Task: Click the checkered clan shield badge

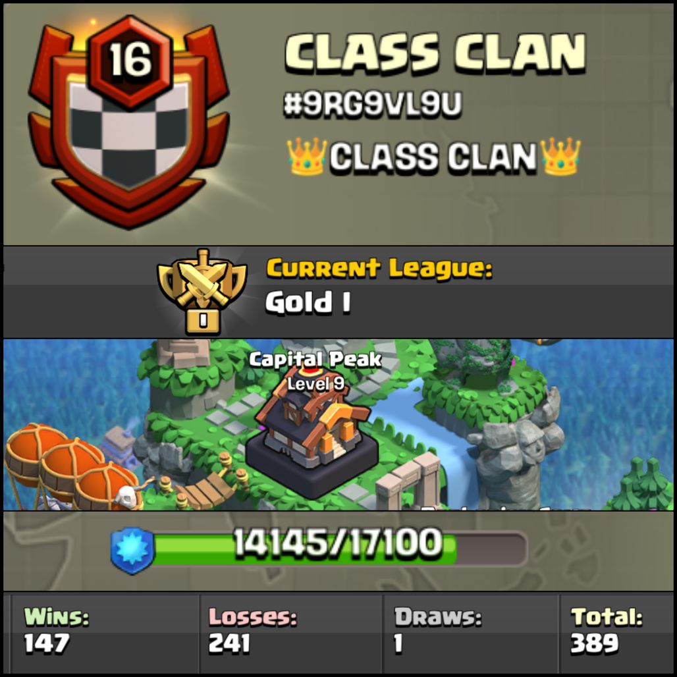Action: point(128,123)
